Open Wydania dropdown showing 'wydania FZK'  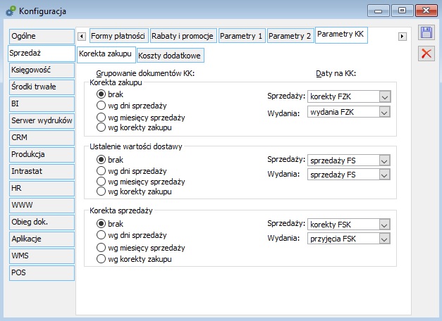coord(349,112)
